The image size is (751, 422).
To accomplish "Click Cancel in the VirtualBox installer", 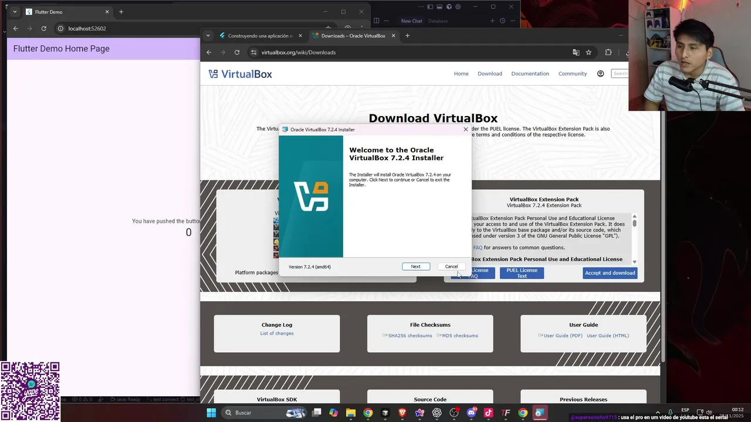I will [x=451, y=267].
